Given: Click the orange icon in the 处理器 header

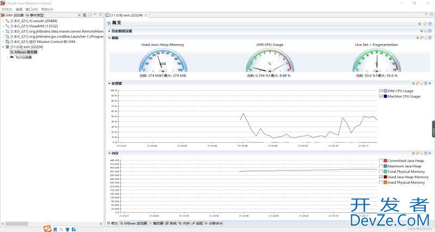Looking at the screenshot, I should point(418,84).
